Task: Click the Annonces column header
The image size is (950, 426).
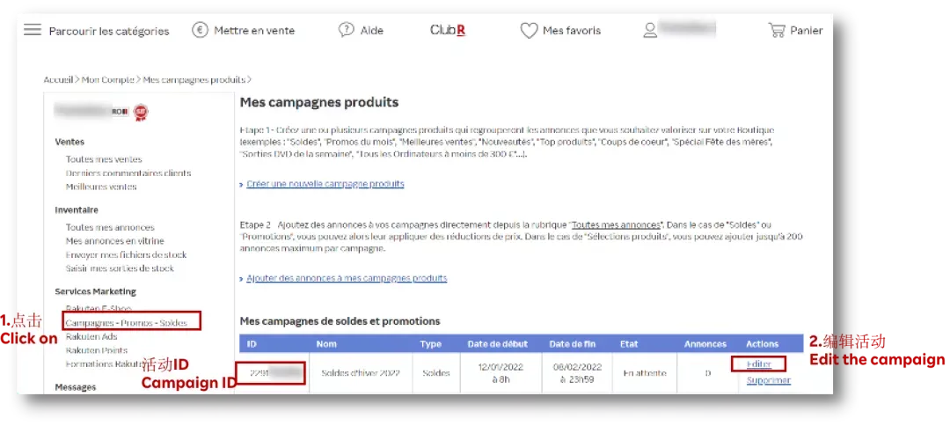Action: pos(705,343)
